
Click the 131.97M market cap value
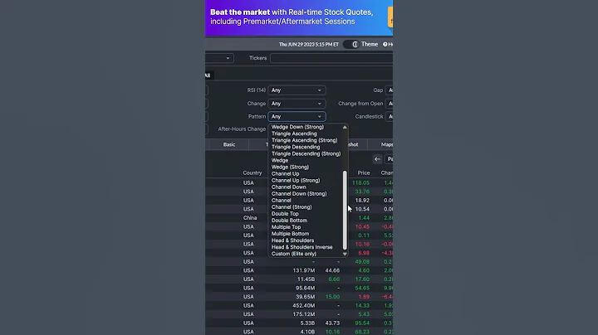304,270
